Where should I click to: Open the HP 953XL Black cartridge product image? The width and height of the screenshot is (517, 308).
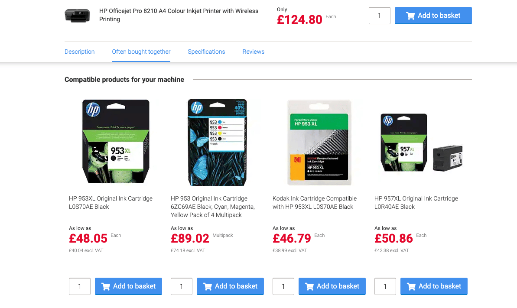116,142
